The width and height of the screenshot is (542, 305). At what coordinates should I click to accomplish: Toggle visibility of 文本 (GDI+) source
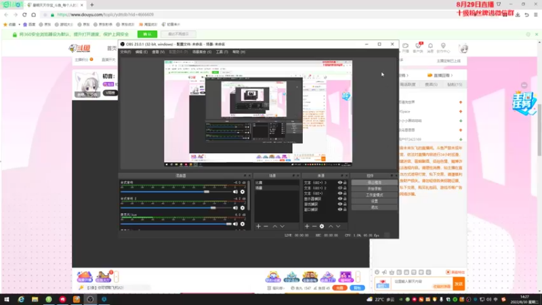click(x=340, y=193)
